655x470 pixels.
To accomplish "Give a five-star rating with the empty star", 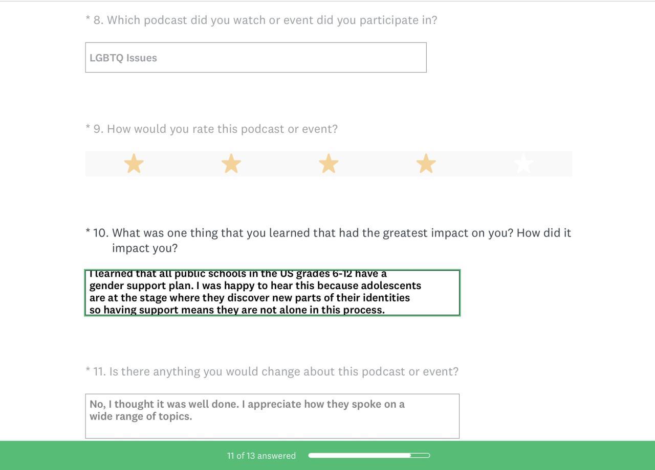I will point(523,164).
